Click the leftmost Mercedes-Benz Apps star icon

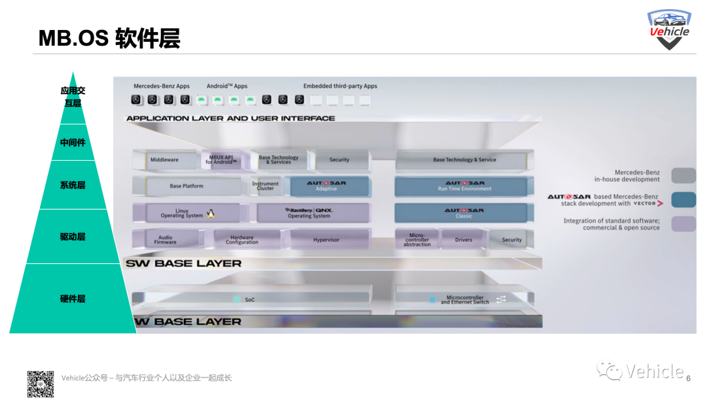136,100
